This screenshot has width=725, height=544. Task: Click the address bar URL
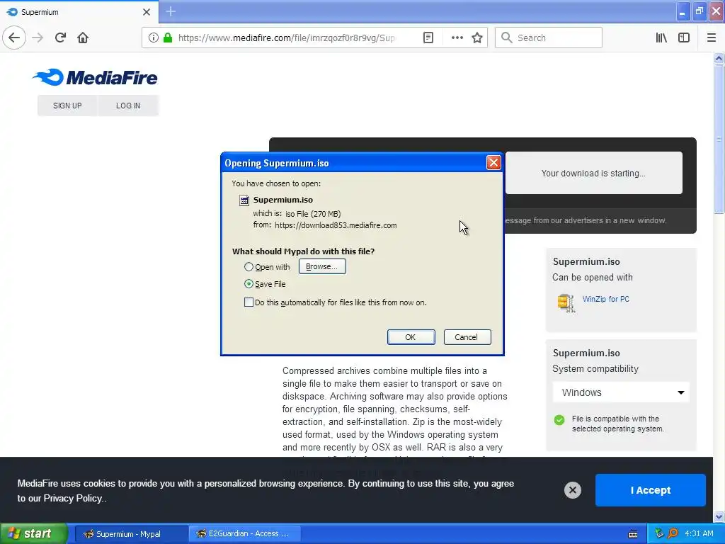pos(287,38)
